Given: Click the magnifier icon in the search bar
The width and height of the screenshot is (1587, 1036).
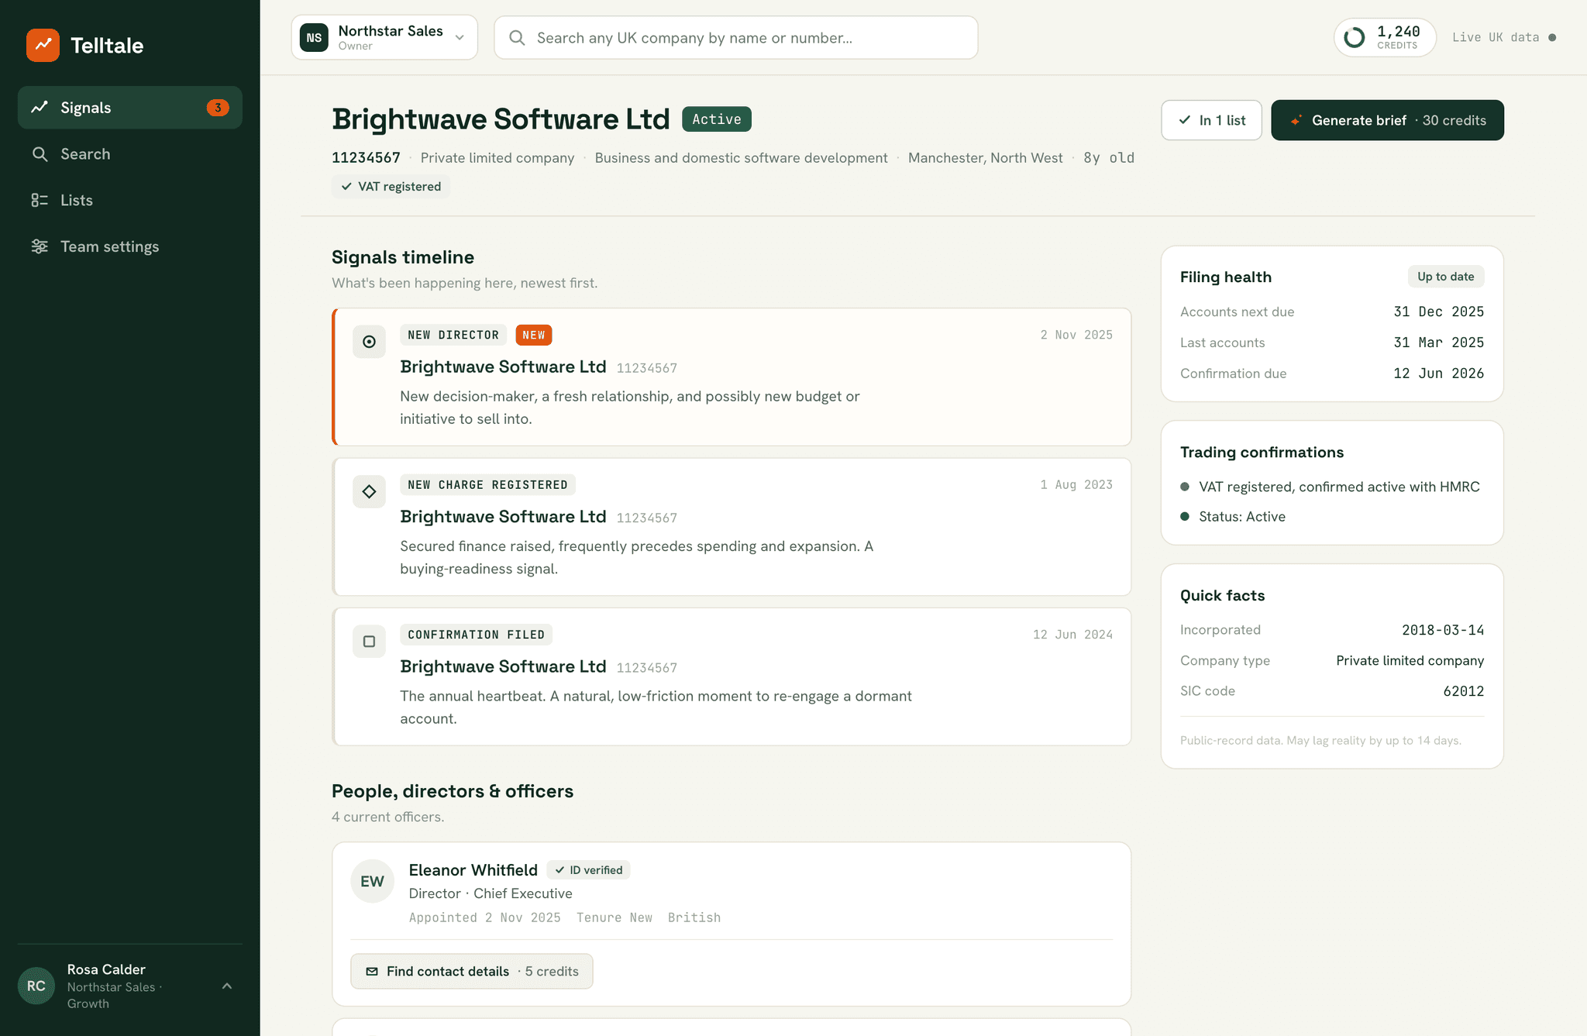Looking at the screenshot, I should coord(517,38).
